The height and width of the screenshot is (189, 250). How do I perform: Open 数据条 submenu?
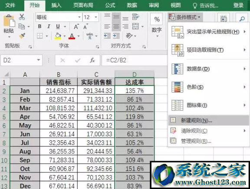[208, 69]
